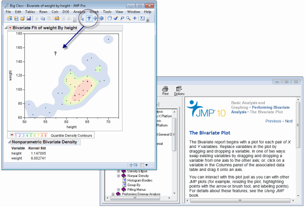Open the Edit menu
Viewport: 305px width, 207px height.
click(x=18, y=12)
